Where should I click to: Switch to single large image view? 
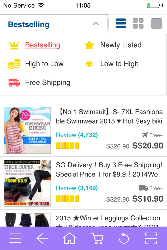click(157, 23)
